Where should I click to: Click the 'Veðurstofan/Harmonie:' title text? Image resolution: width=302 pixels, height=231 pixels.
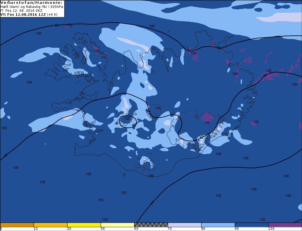32,2
